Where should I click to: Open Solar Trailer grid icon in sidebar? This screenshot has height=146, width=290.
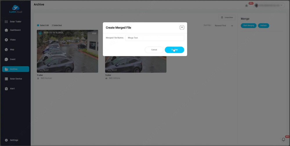click(x=6, y=22)
